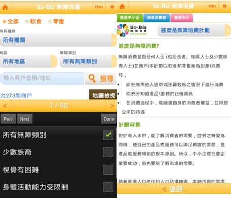Screen dimensions: 231x199
Task: Check the 身體活動能力受限制 checkbox
Action: (108, 187)
